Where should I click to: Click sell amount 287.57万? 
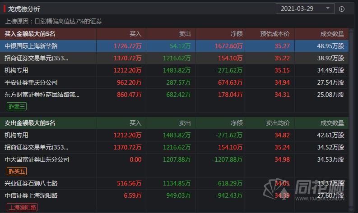178,82
